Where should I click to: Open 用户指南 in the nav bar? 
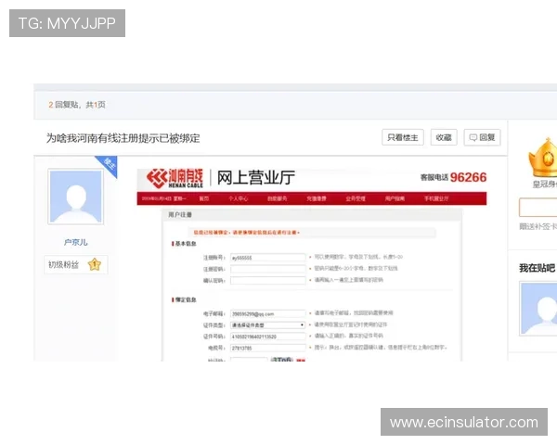[x=395, y=198]
